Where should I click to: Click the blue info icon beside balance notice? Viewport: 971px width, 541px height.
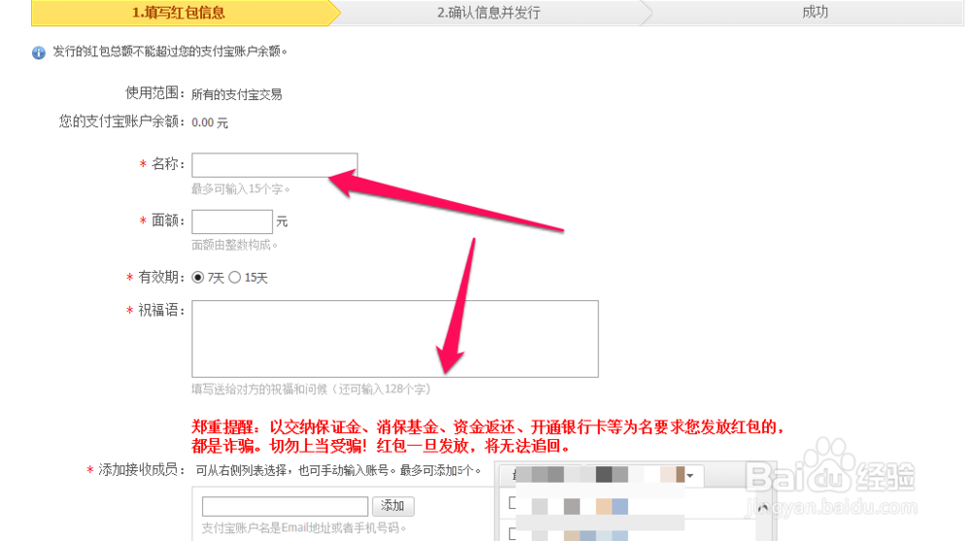click(x=39, y=52)
